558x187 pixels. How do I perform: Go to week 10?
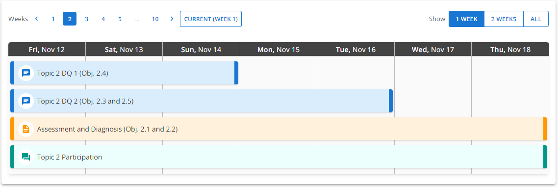(x=155, y=19)
